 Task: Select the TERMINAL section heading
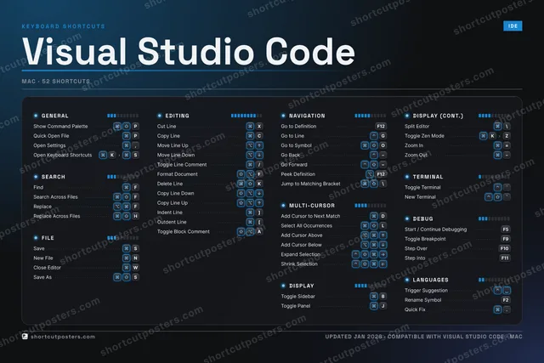click(428, 177)
